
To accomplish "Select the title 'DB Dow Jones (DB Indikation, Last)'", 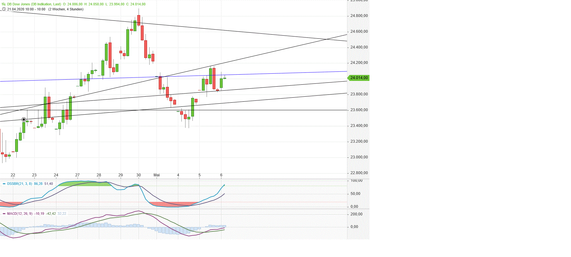I will [x=34, y=4].
